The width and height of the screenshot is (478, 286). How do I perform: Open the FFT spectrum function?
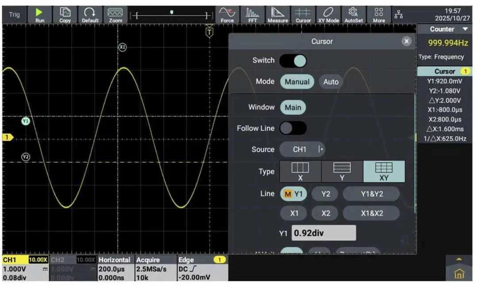[x=252, y=15]
